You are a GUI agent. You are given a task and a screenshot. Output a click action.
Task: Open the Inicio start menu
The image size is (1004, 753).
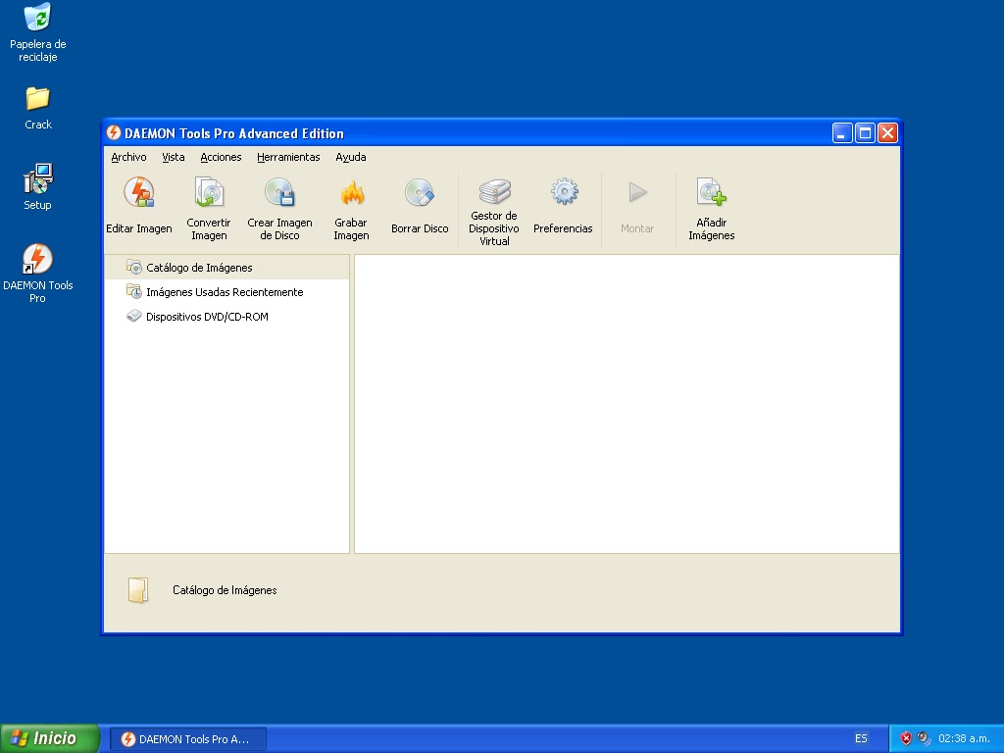click(50, 738)
